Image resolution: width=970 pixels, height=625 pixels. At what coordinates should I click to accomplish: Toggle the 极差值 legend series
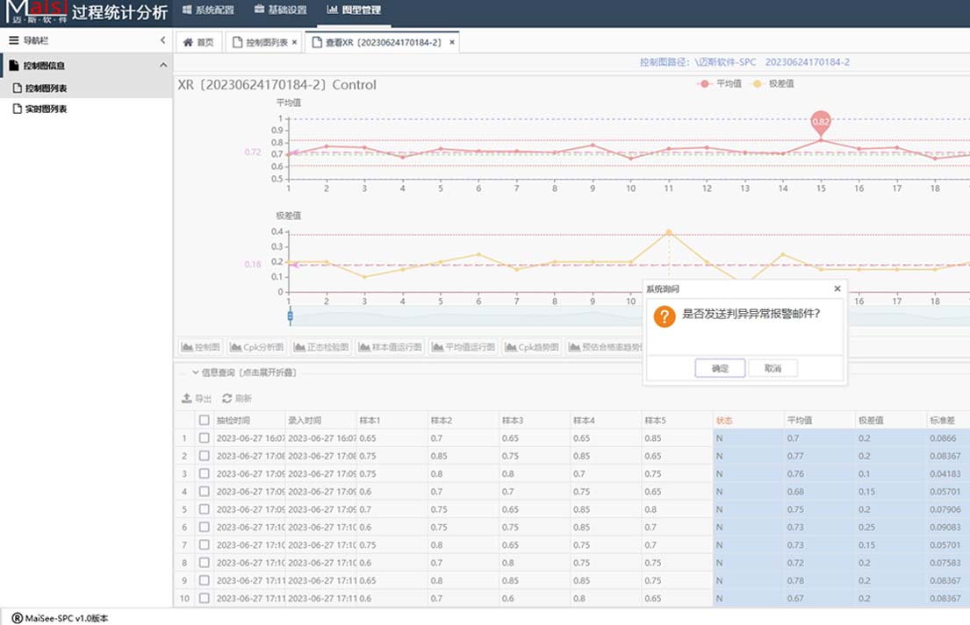772,84
